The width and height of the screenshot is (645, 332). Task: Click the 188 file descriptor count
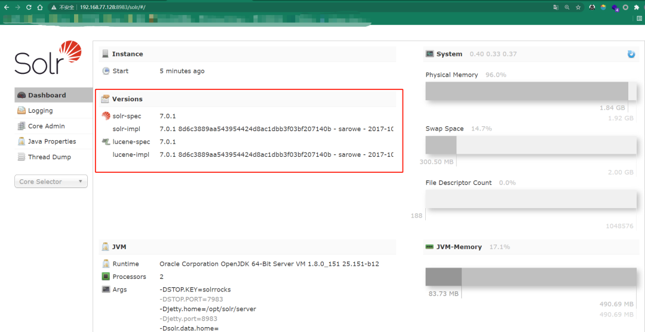tap(416, 215)
